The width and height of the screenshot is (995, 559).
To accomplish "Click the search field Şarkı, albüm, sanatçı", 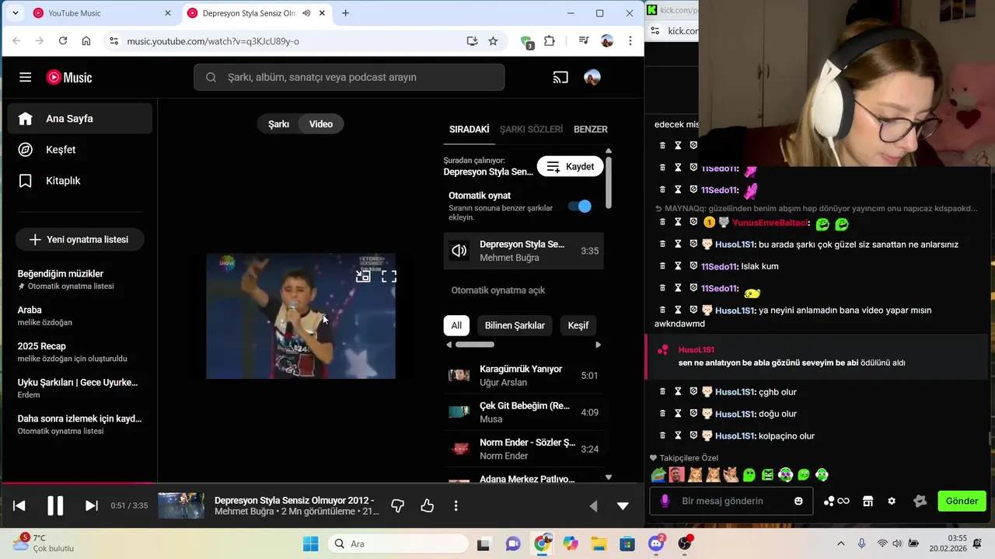I will pos(349,77).
